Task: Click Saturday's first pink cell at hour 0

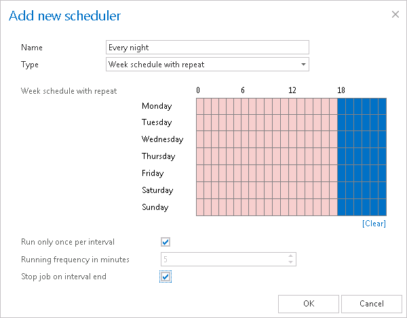Action: tap(201, 190)
